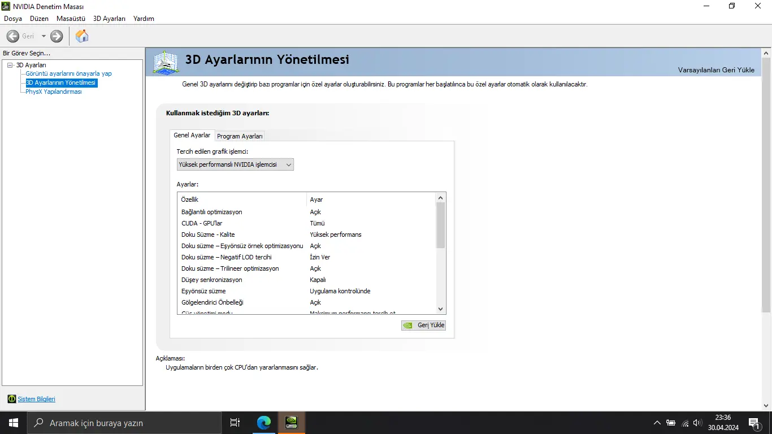Open the Yardım menu

[x=144, y=19]
